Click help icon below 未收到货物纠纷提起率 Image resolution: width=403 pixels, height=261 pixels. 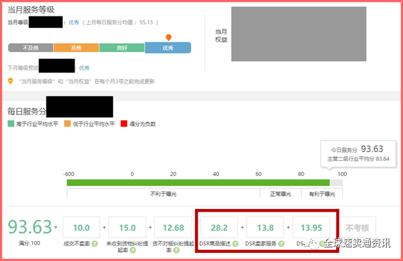(x=133, y=250)
